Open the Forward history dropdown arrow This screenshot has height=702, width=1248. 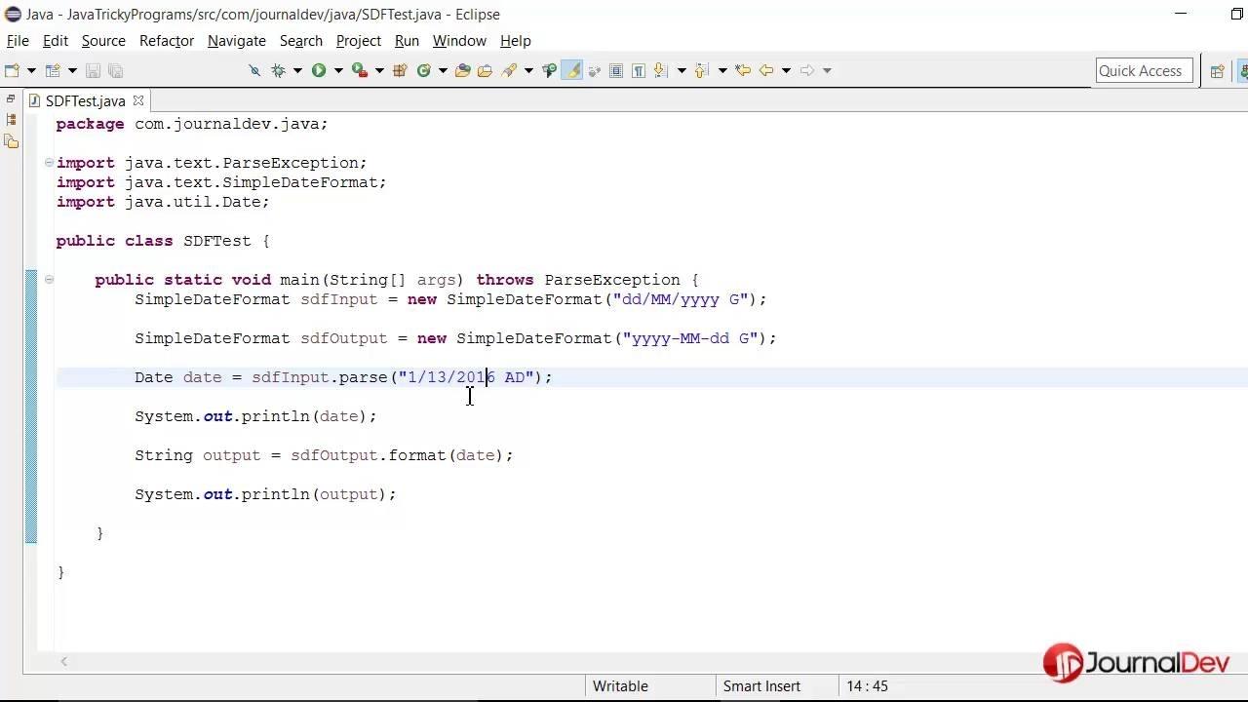pyautogui.click(x=827, y=70)
